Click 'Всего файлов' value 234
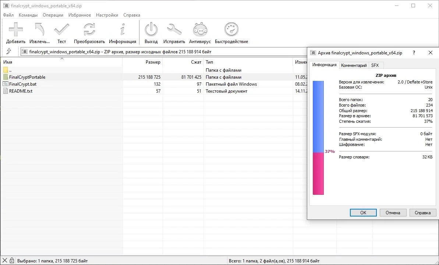Screen dimensions: 439x265 click(429, 105)
